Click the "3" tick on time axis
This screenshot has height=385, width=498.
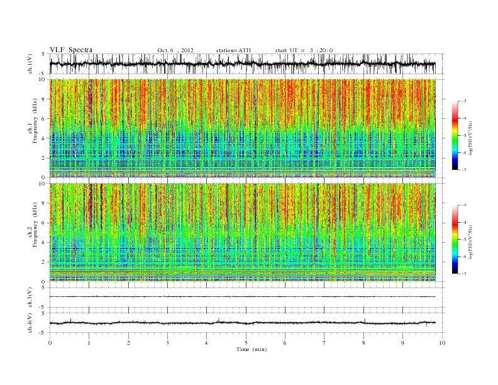pos(168,343)
